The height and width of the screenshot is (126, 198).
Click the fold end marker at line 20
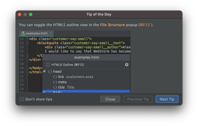(x=28, y=72)
